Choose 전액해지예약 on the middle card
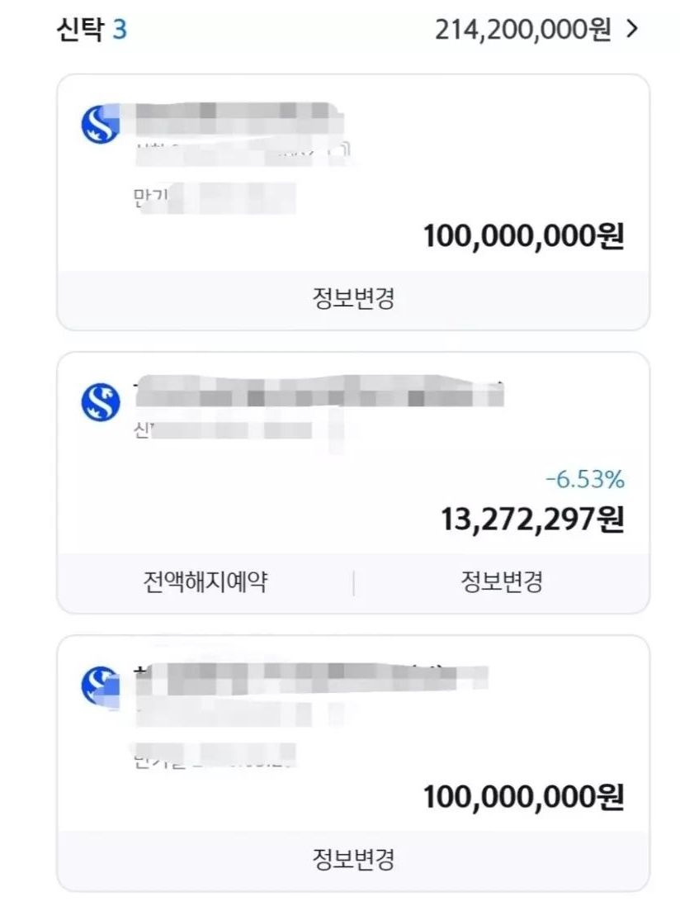 point(205,581)
